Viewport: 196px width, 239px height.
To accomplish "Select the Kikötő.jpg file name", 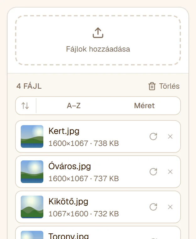I will coord(68,202).
